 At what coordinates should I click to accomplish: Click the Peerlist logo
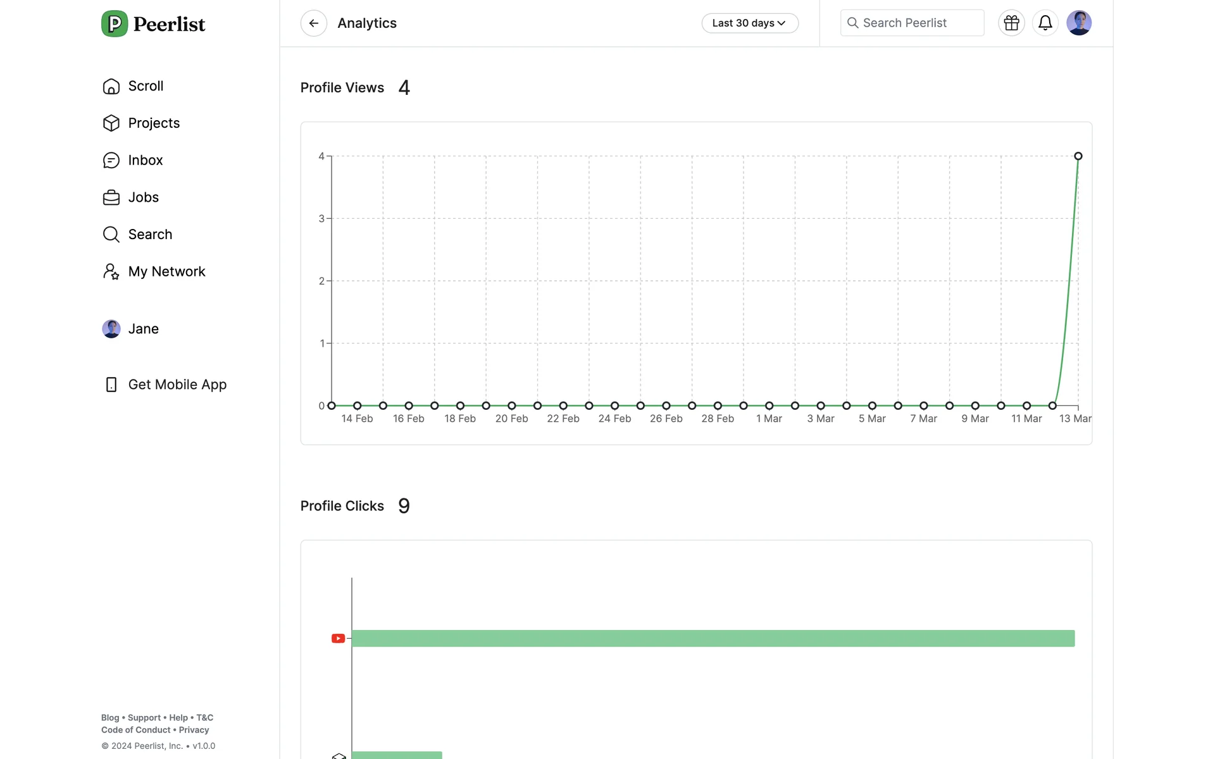153,24
